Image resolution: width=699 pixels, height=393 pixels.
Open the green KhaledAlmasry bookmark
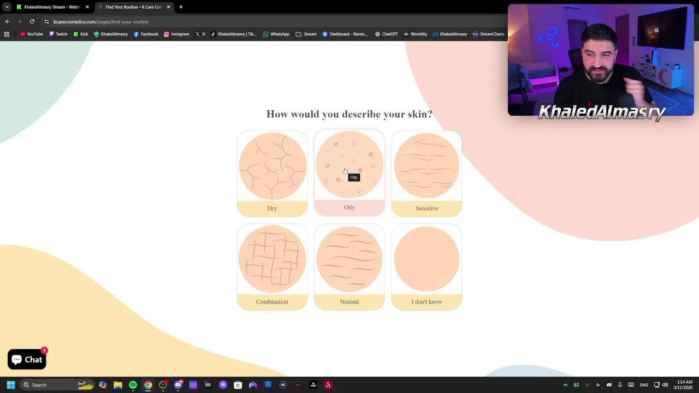point(110,34)
